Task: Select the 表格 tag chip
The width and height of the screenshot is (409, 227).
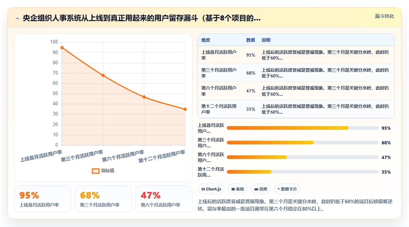Action: pyautogui.click(x=238, y=189)
